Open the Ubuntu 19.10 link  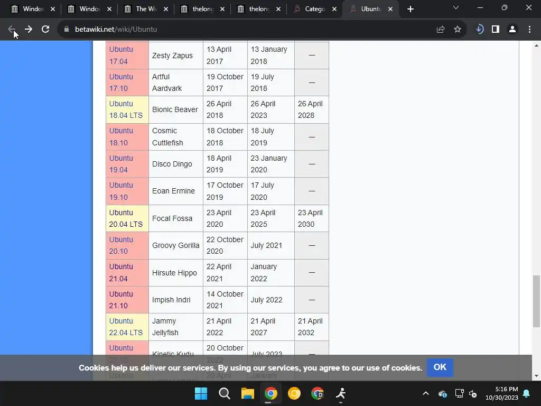coord(121,191)
